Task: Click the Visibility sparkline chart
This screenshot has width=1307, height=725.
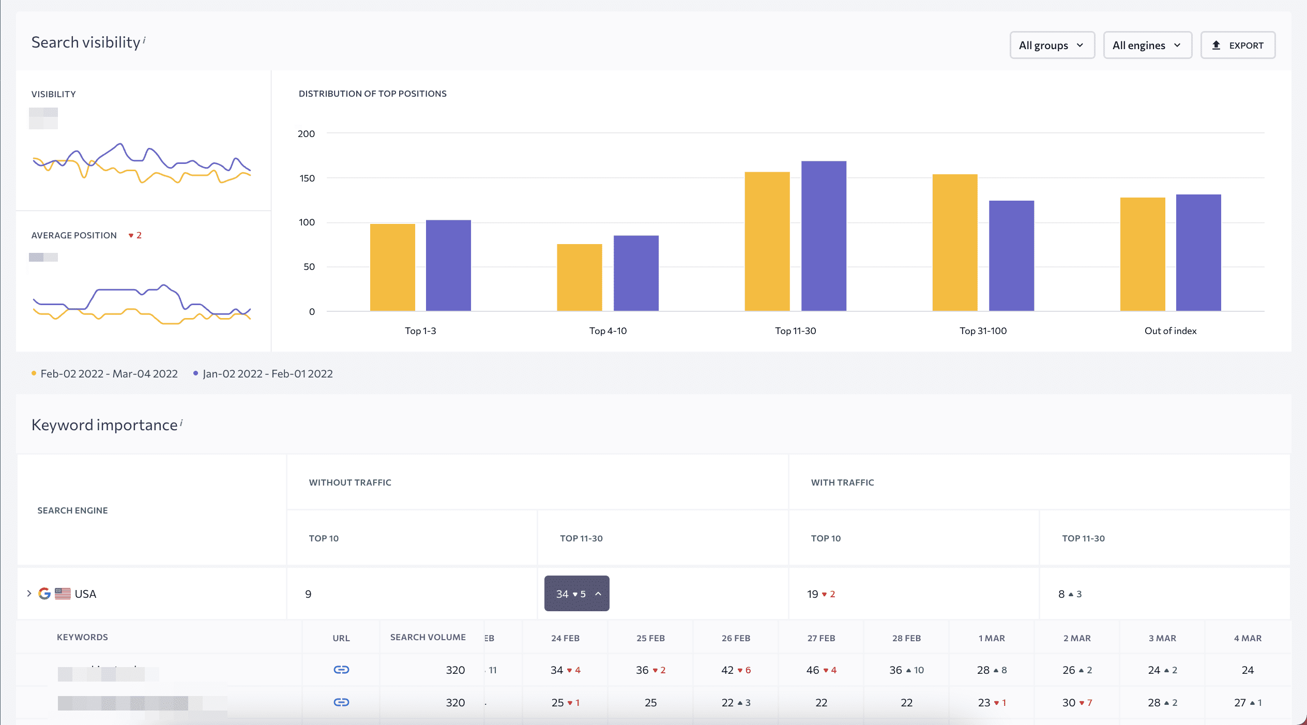Action: [x=142, y=163]
